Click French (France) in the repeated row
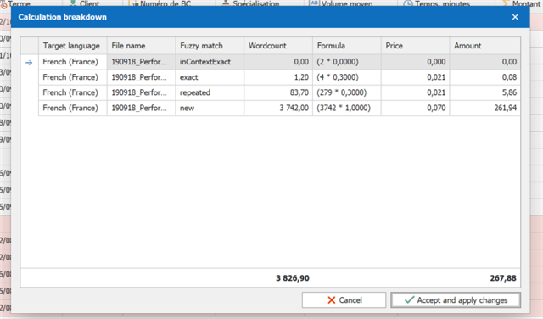543x319 pixels. click(x=73, y=92)
